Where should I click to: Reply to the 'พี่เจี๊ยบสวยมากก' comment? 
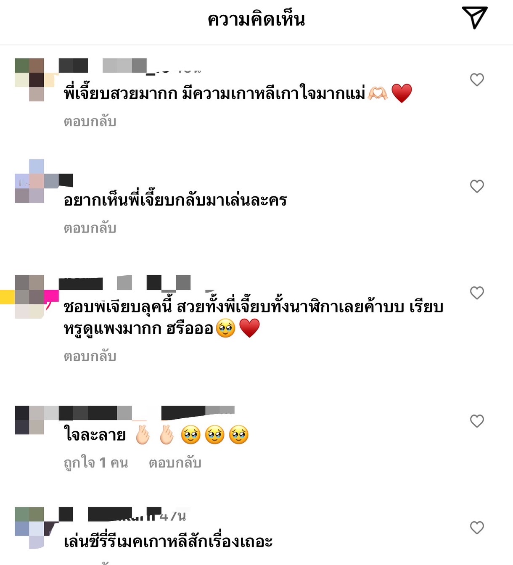coord(90,121)
